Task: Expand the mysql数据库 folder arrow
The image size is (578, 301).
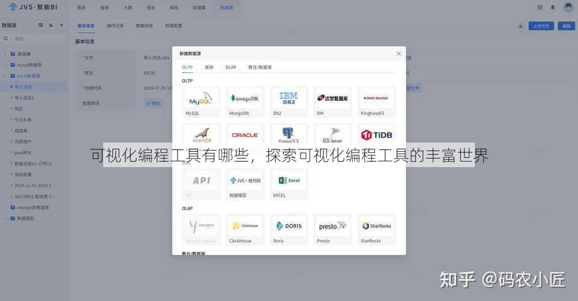Action: tap(5, 65)
